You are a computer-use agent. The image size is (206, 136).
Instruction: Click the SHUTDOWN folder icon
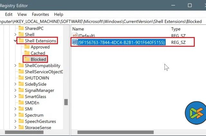[x=21, y=78]
